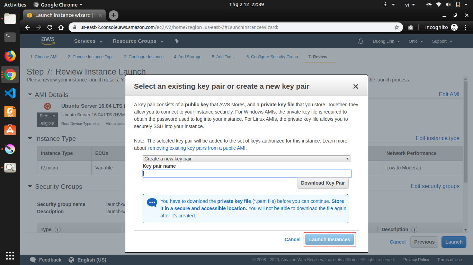473x265 pixels.
Task: Open the removing existing key pairs link
Action: pyautogui.click(x=197, y=148)
